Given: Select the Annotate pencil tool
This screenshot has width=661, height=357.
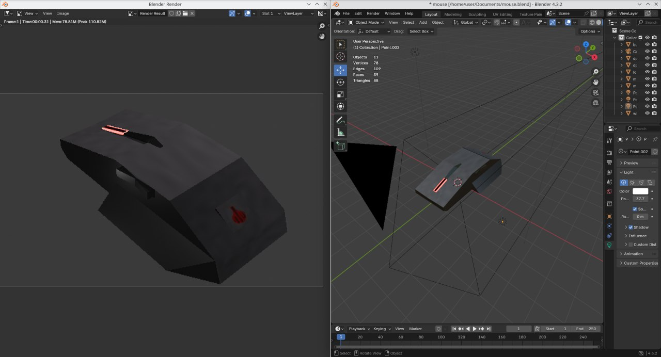Looking at the screenshot, I should (x=340, y=120).
